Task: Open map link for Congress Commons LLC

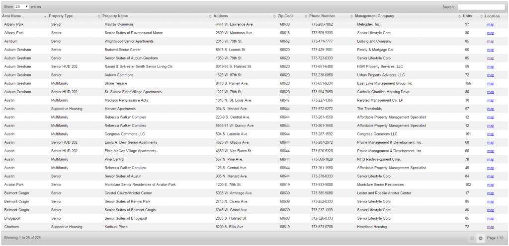Action: [490, 134]
